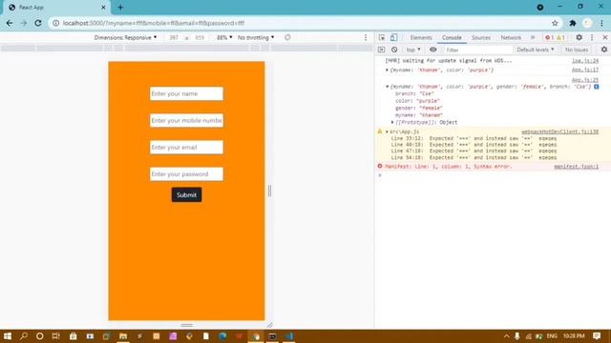Open a new browser tab
Viewport: 611px width, 343px height.
pyautogui.click(x=120, y=8)
